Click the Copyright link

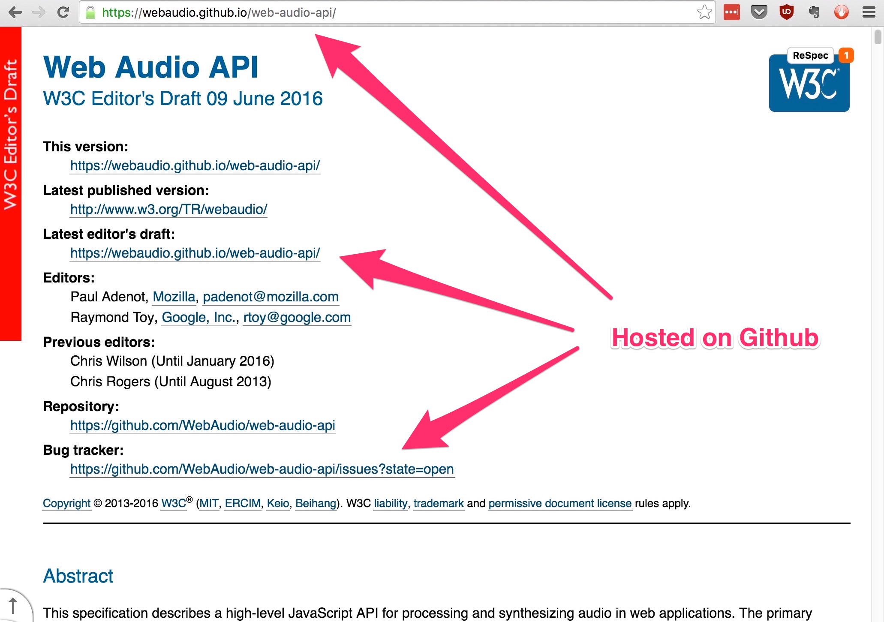pos(66,503)
